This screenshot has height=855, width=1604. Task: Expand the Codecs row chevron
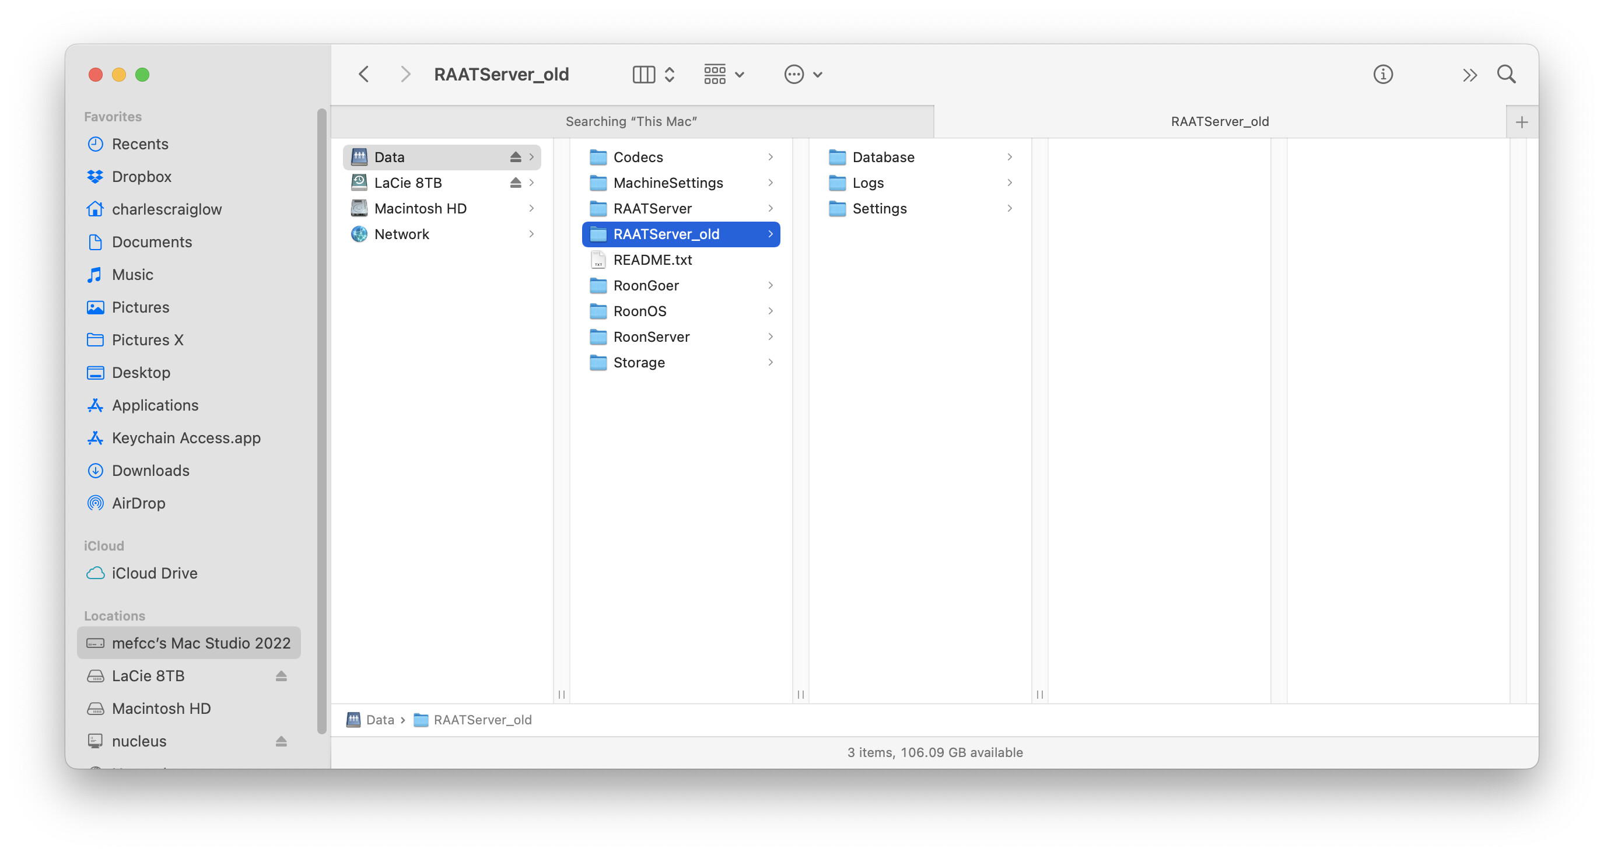point(771,157)
